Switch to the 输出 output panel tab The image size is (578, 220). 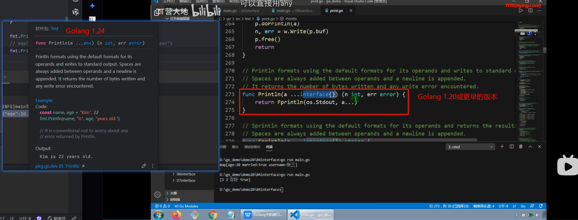pyautogui.click(x=235, y=147)
